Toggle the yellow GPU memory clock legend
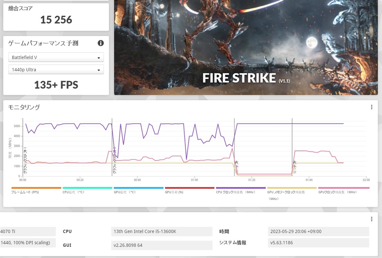Image resolution: width=382 pixels, height=258 pixels. (x=292, y=193)
